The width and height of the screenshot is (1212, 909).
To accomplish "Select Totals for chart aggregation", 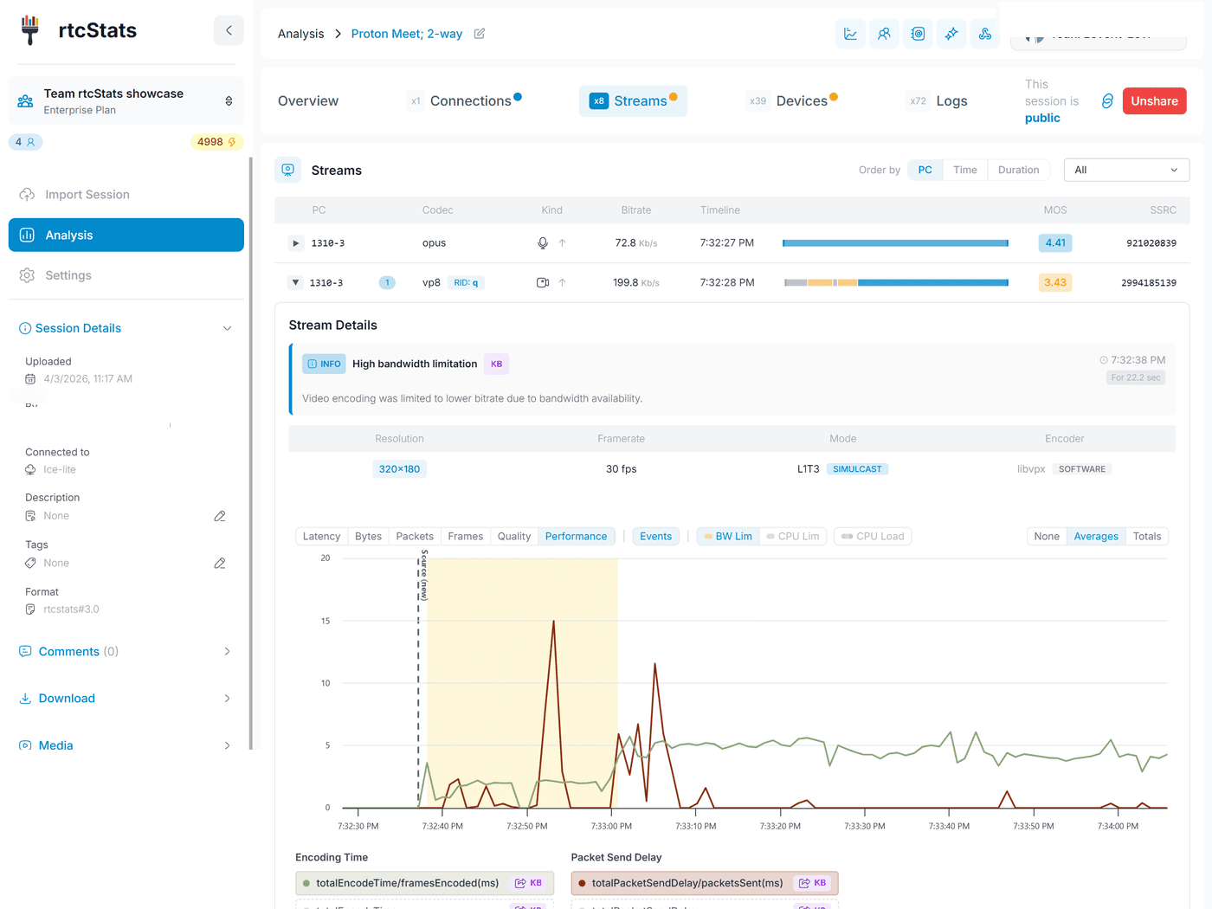I will (1147, 537).
